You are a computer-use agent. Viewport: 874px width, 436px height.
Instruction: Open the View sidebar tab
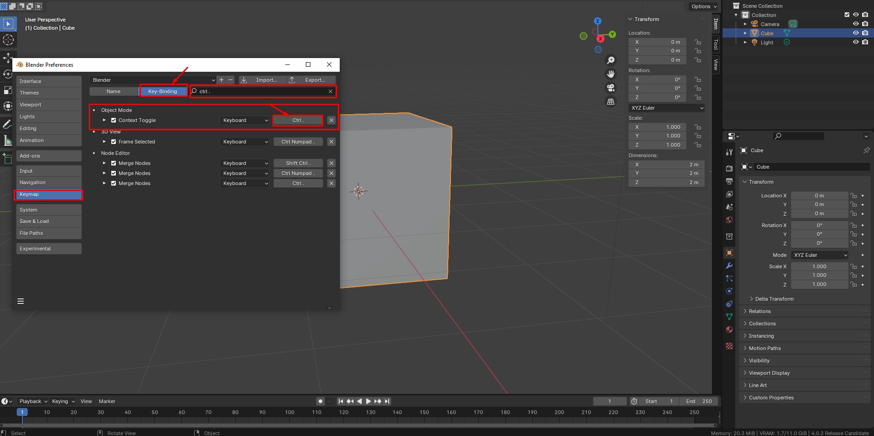[716, 64]
